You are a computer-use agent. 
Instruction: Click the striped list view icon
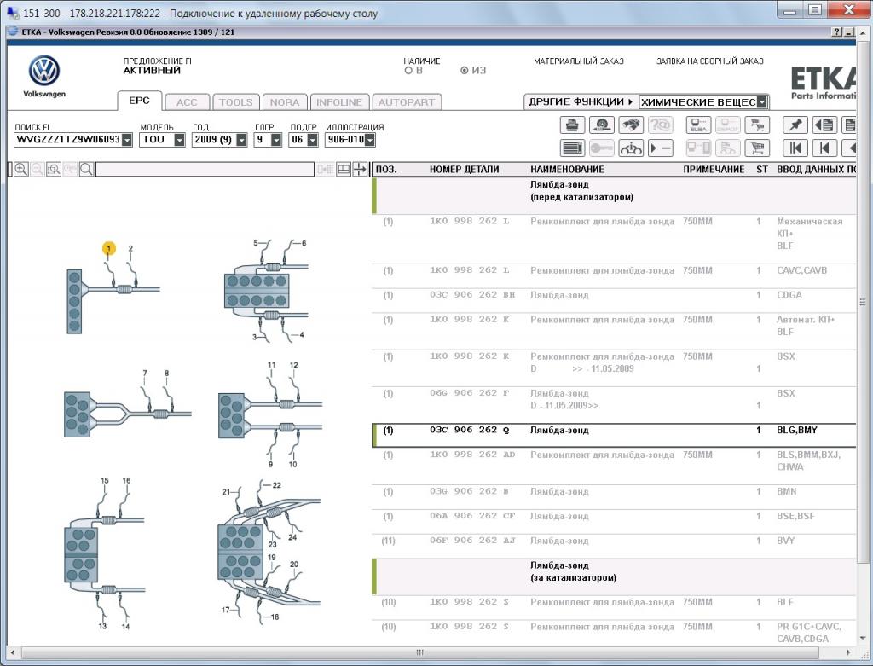(572, 148)
